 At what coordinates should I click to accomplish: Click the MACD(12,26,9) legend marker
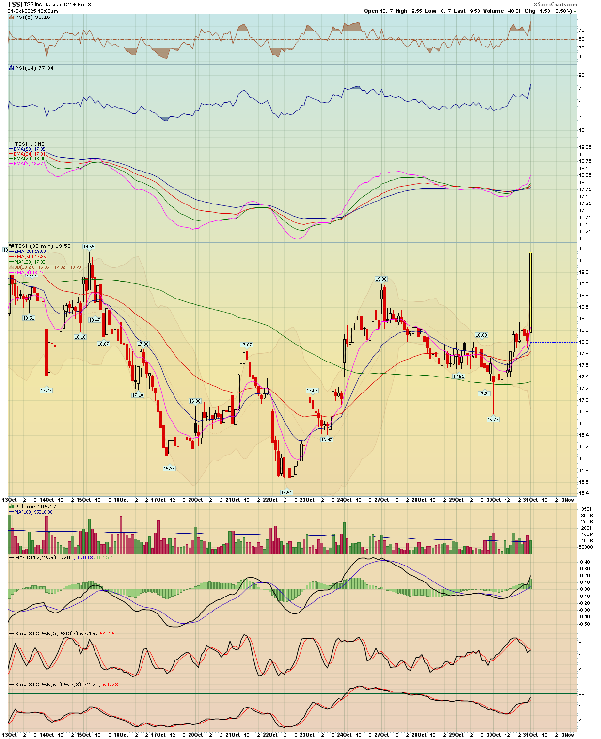[12, 558]
